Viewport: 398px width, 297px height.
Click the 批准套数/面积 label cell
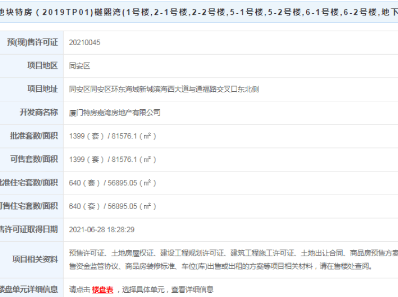(34, 136)
